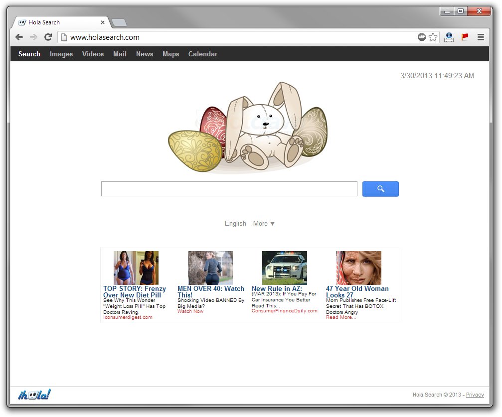The height and width of the screenshot is (417, 502).
Task: Click the date and time text '3/30/2013 11:49:23 AM'
Action: [437, 76]
